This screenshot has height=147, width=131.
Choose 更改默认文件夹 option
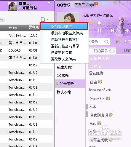tap(63, 59)
